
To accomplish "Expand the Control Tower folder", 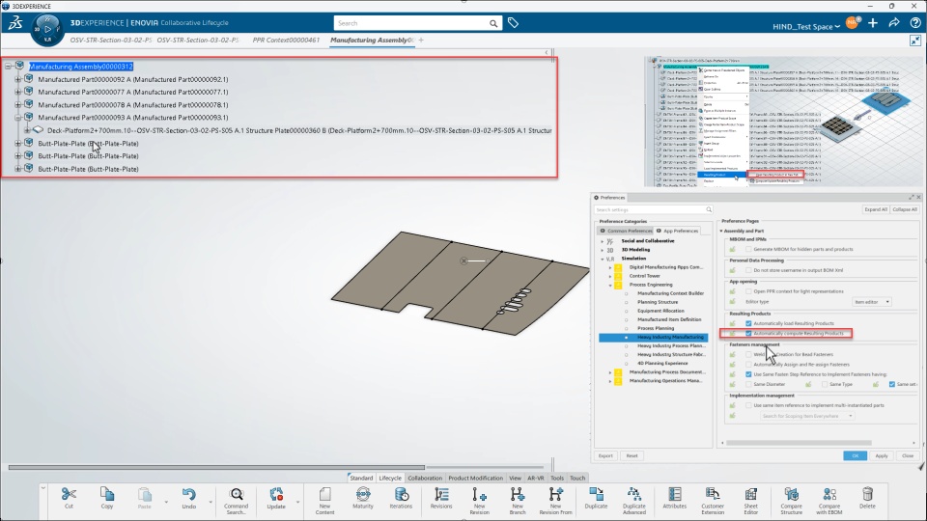I will pyautogui.click(x=610, y=276).
